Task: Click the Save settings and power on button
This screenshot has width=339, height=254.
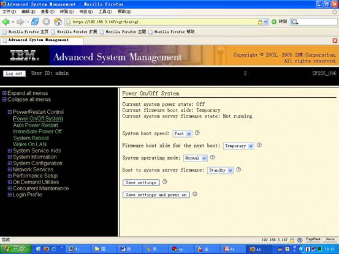Action: point(156,195)
